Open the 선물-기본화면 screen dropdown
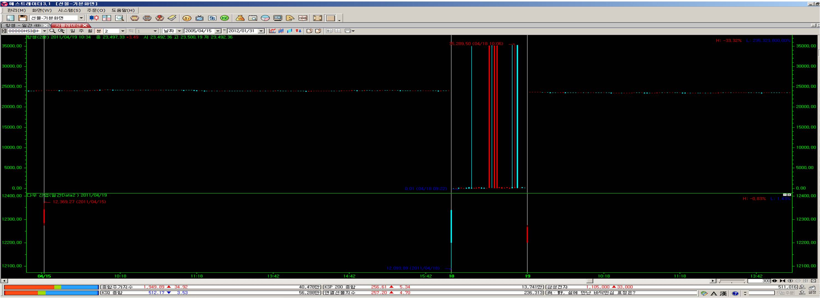The height and width of the screenshot is (298, 820). pyautogui.click(x=81, y=18)
